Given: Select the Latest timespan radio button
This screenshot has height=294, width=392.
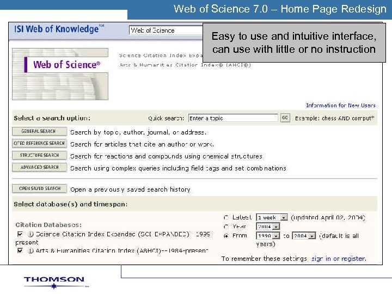Looking at the screenshot, I should (226, 217).
